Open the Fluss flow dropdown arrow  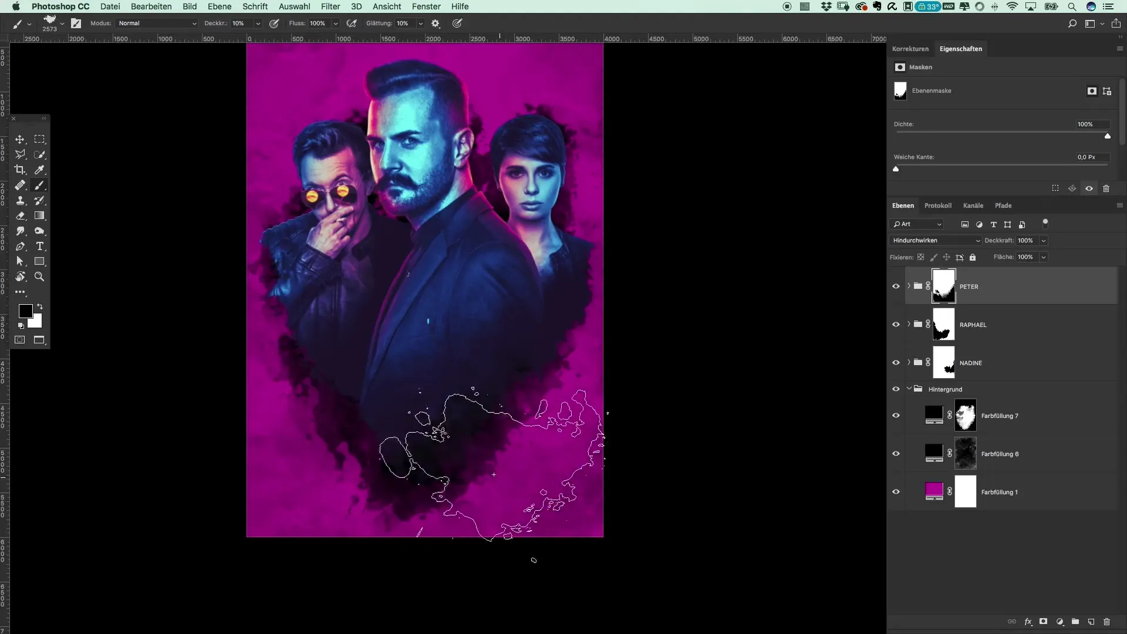335,23
